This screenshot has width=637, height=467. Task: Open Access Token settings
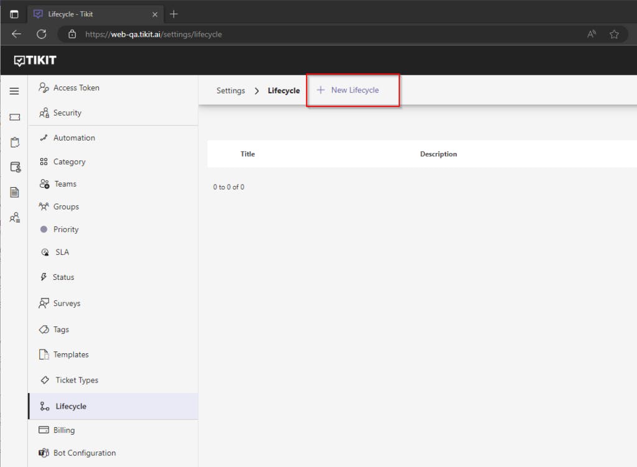(76, 88)
